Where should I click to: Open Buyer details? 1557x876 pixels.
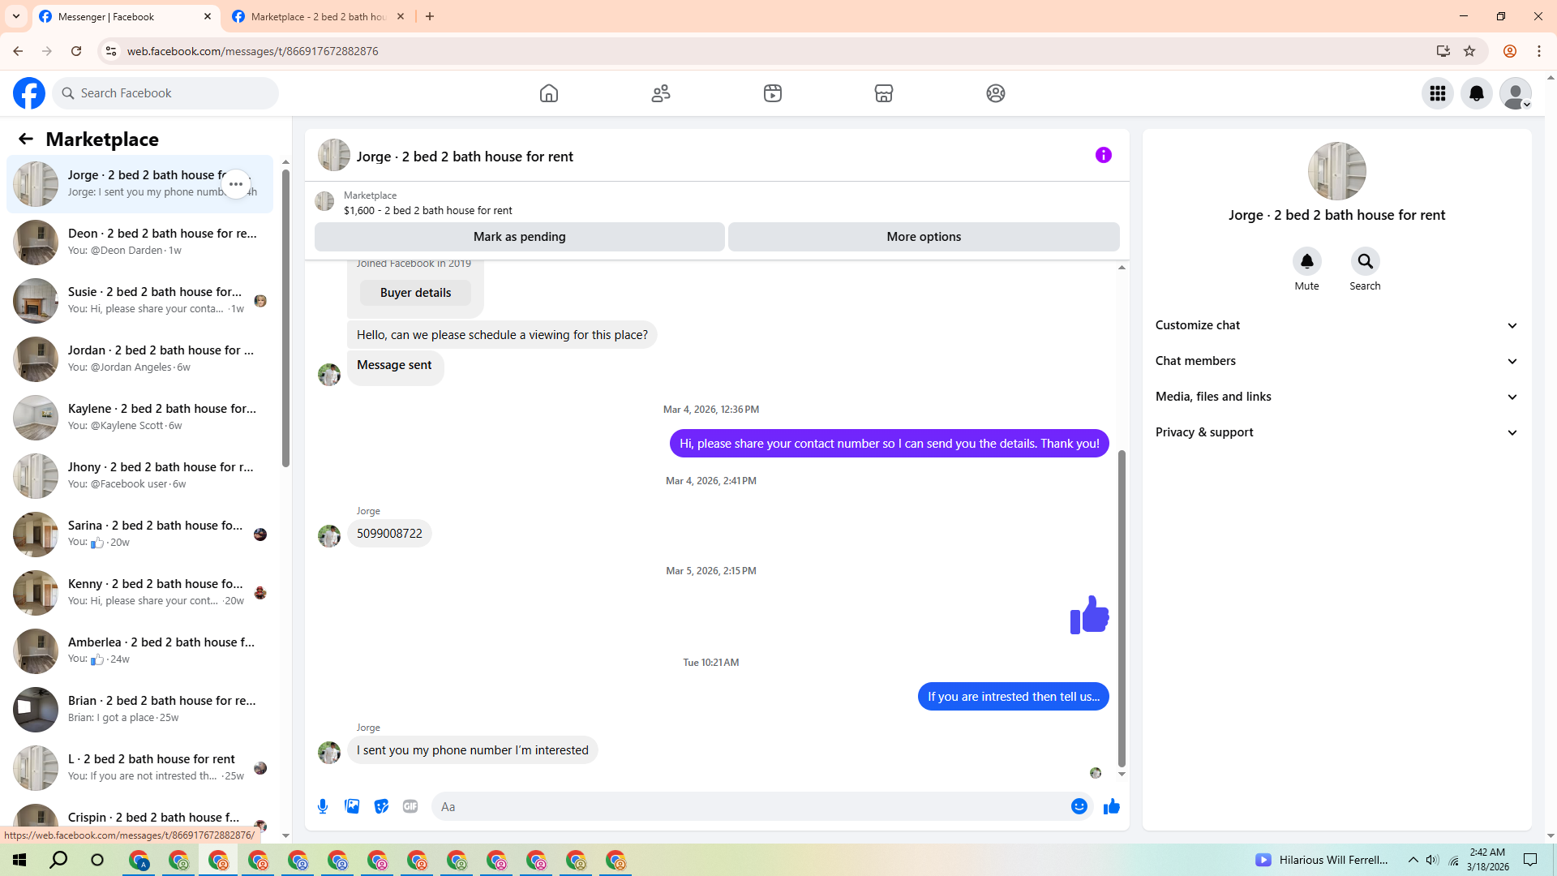(415, 293)
